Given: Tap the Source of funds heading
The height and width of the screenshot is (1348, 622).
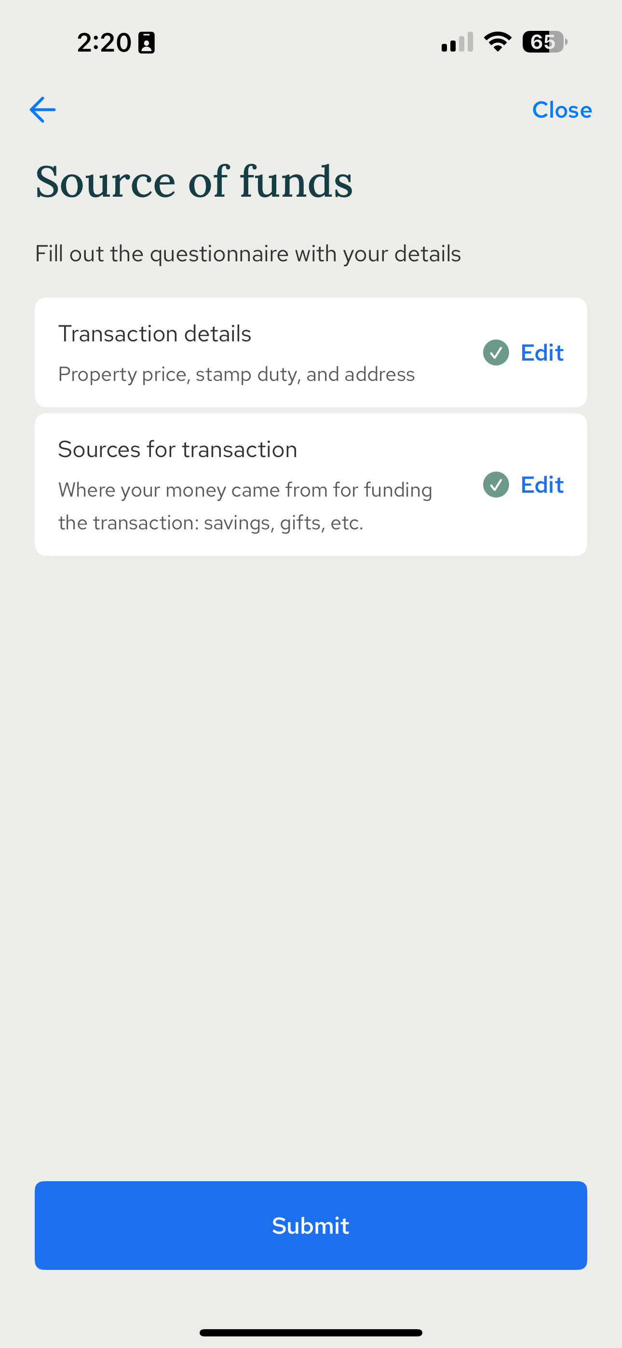Looking at the screenshot, I should click(x=194, y=181).
